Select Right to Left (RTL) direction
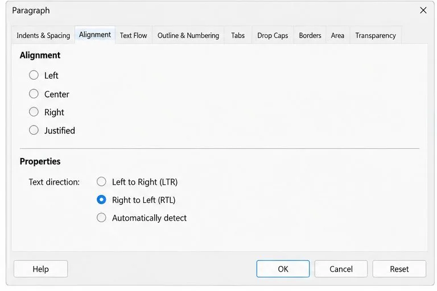 coord(101,199)
